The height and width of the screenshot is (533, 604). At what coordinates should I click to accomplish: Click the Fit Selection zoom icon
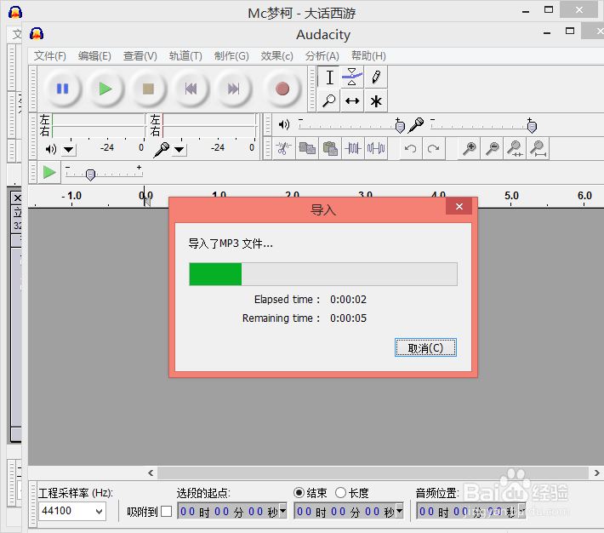[x=515, y=148]
